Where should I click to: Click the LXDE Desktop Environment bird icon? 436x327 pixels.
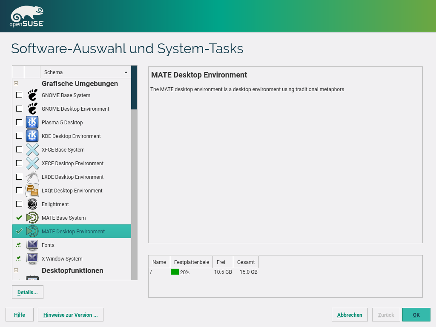[32, 177]
